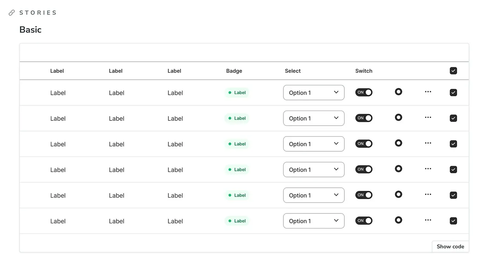Image resolution: width=491 pixels, height=265 pixels.
Task: Open the more-options ellipsis in the third row
Action: (428, 143)
